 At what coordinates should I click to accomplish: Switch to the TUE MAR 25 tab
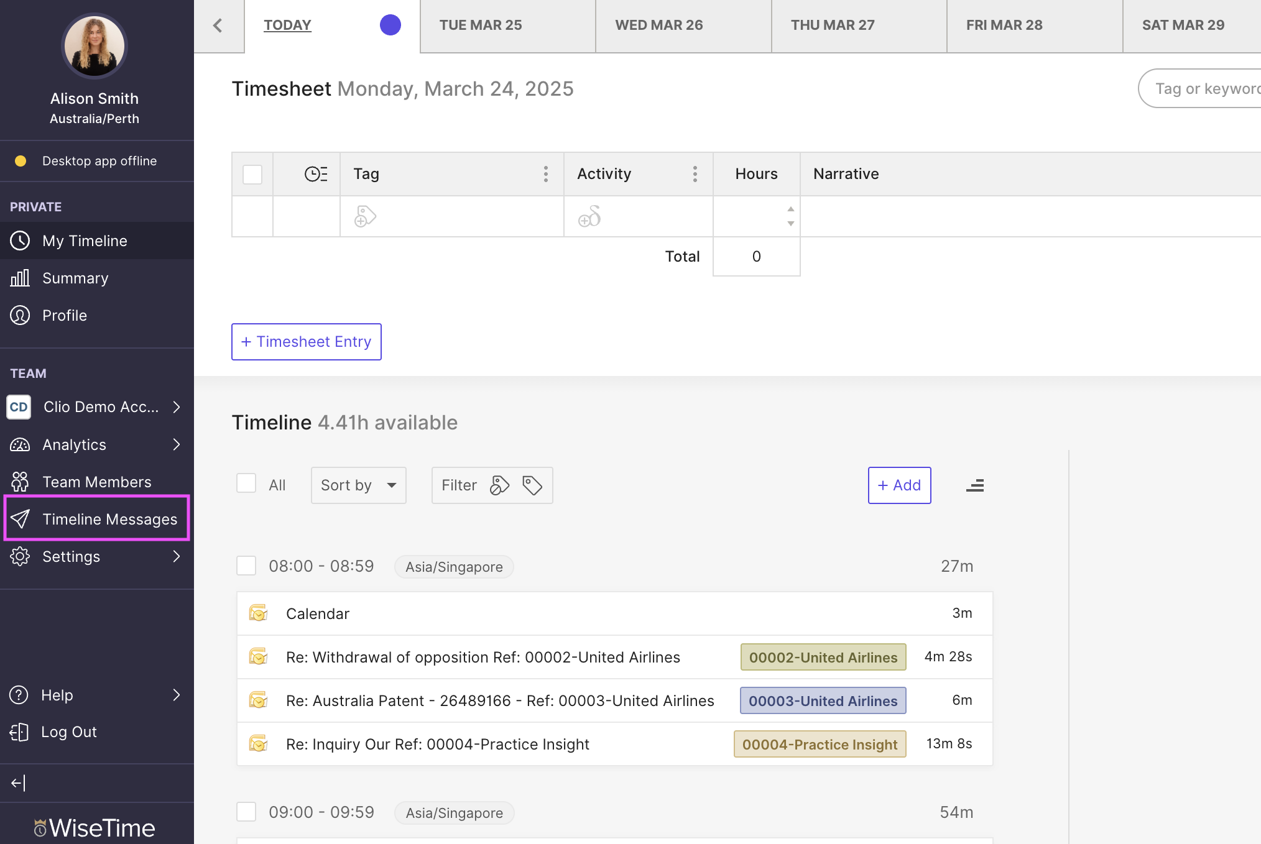[x=508, y=25]
